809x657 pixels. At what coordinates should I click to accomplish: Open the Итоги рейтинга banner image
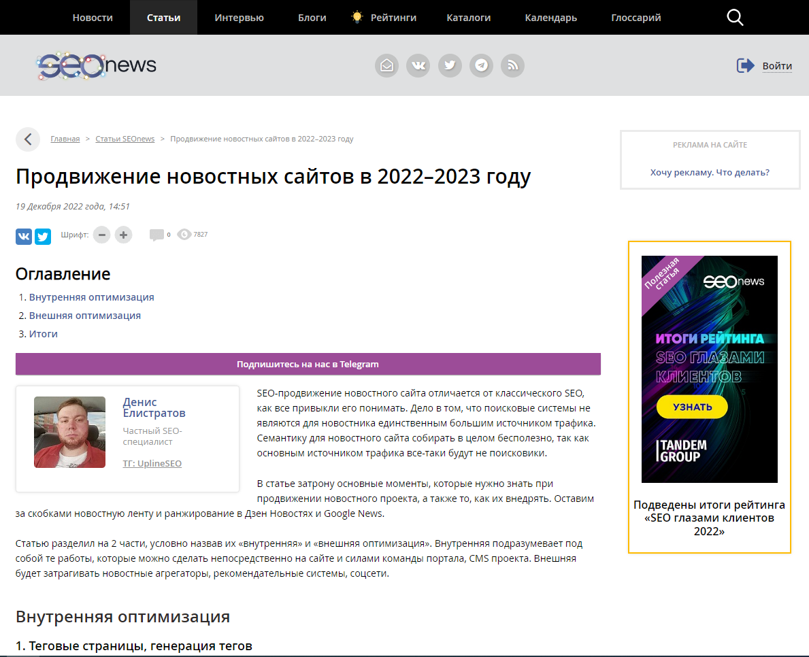pyautogui.click(x=710, y=369)
